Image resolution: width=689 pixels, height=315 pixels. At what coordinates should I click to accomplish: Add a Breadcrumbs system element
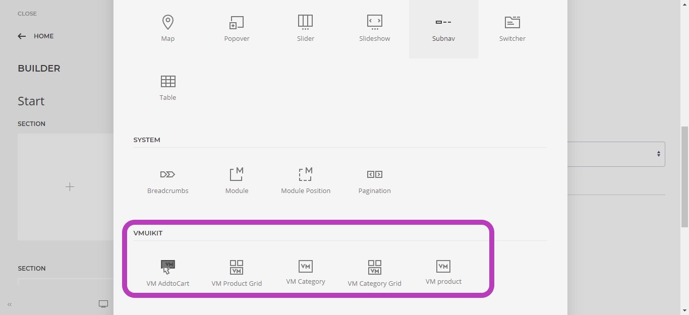click(x=167, y=181)
